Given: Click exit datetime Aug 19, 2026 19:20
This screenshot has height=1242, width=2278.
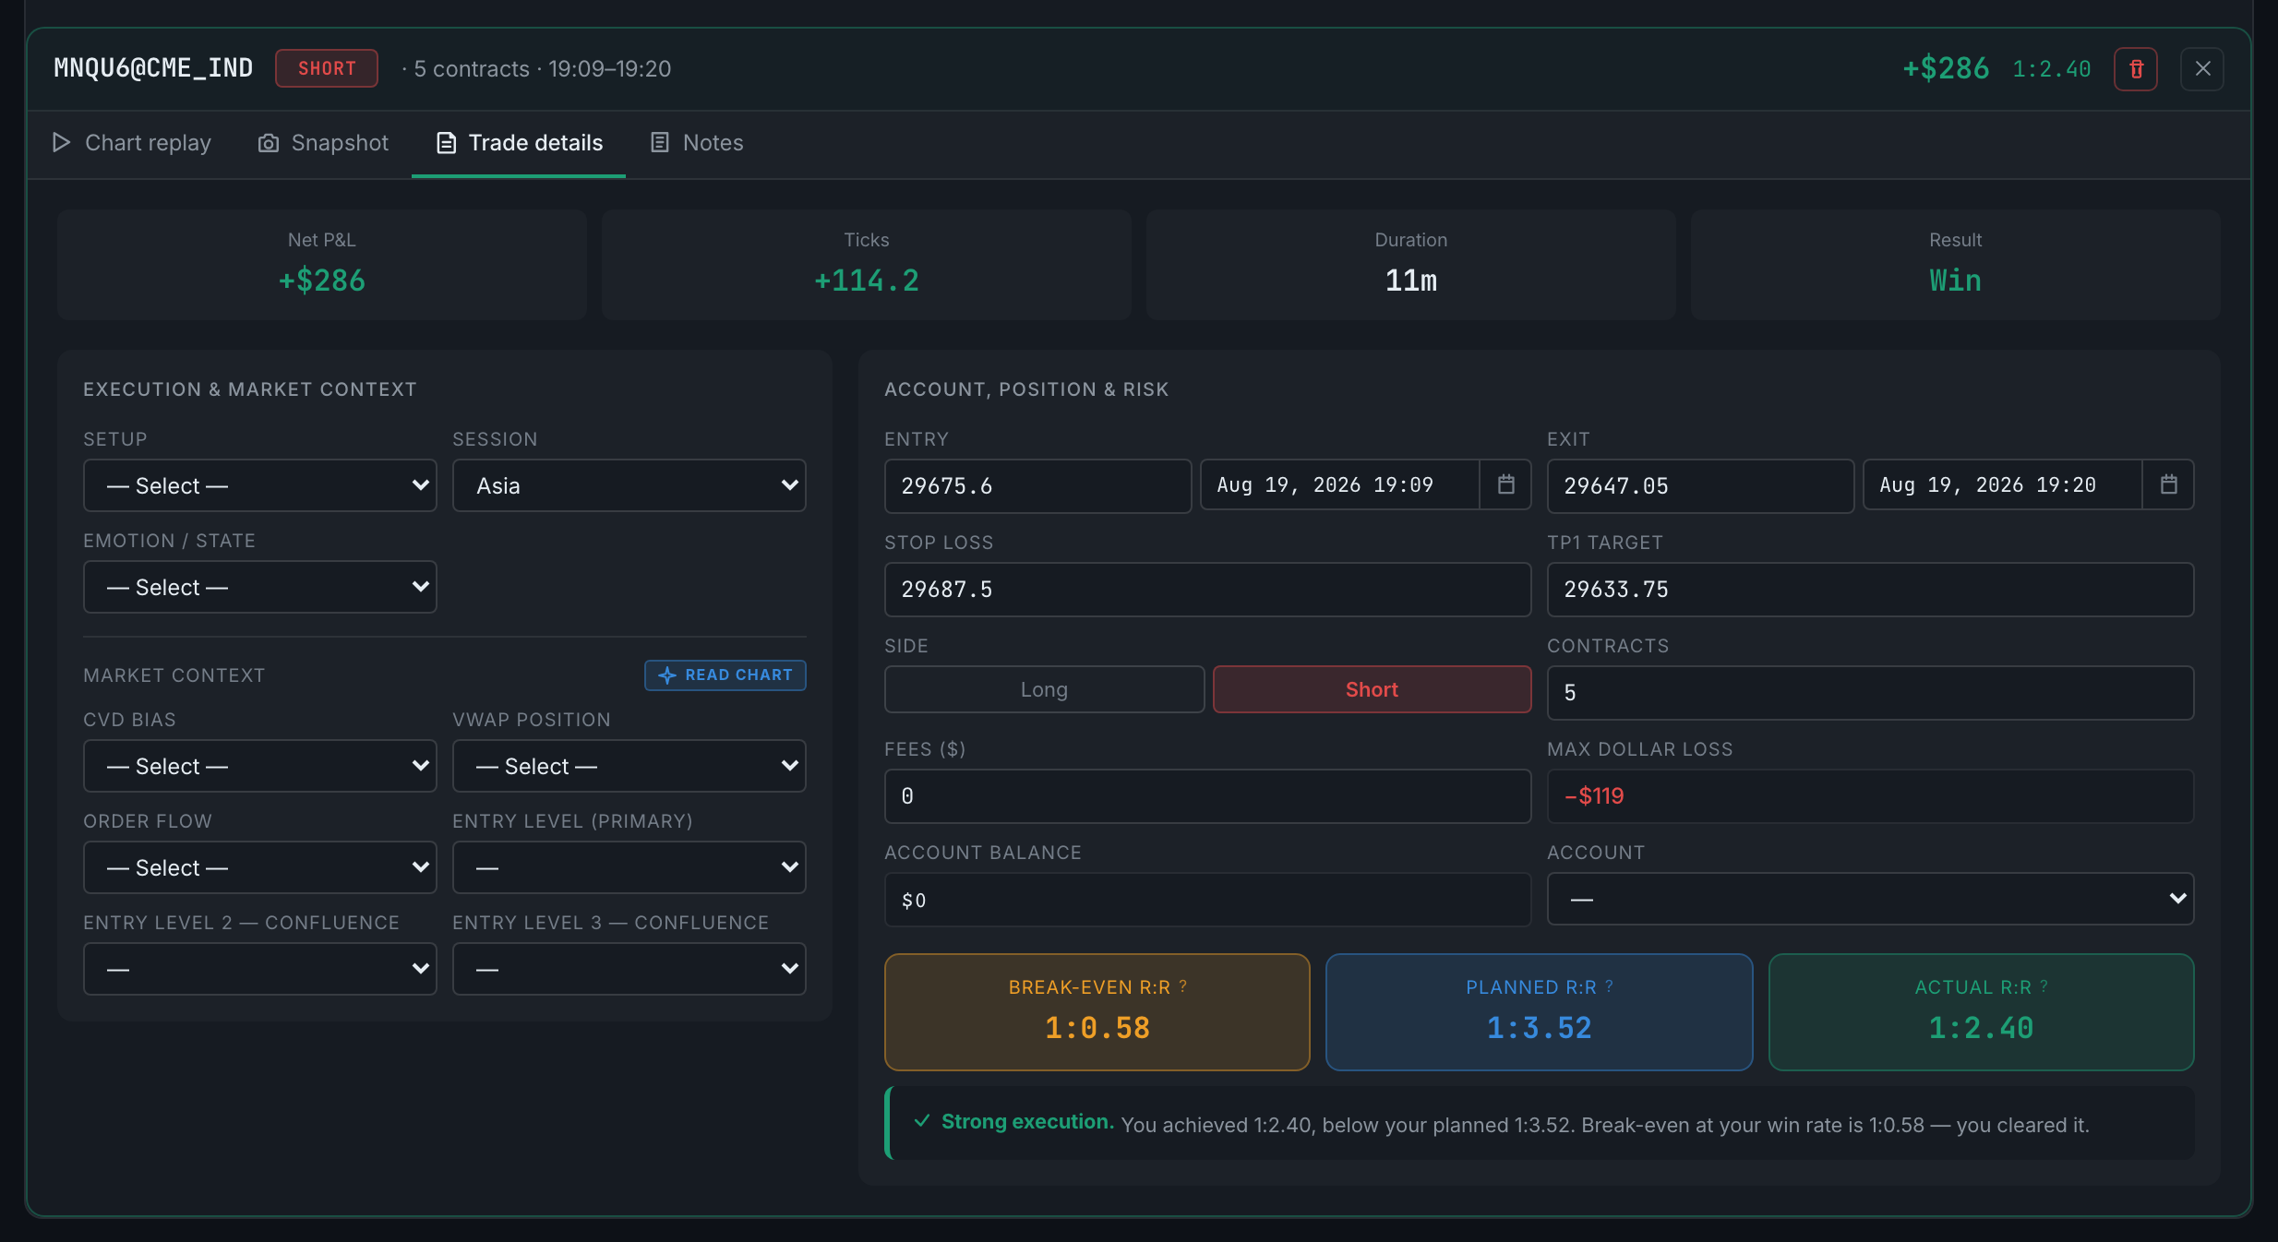Looking at the screenshot, I should pyautogui.click(x=2003, y=484).
